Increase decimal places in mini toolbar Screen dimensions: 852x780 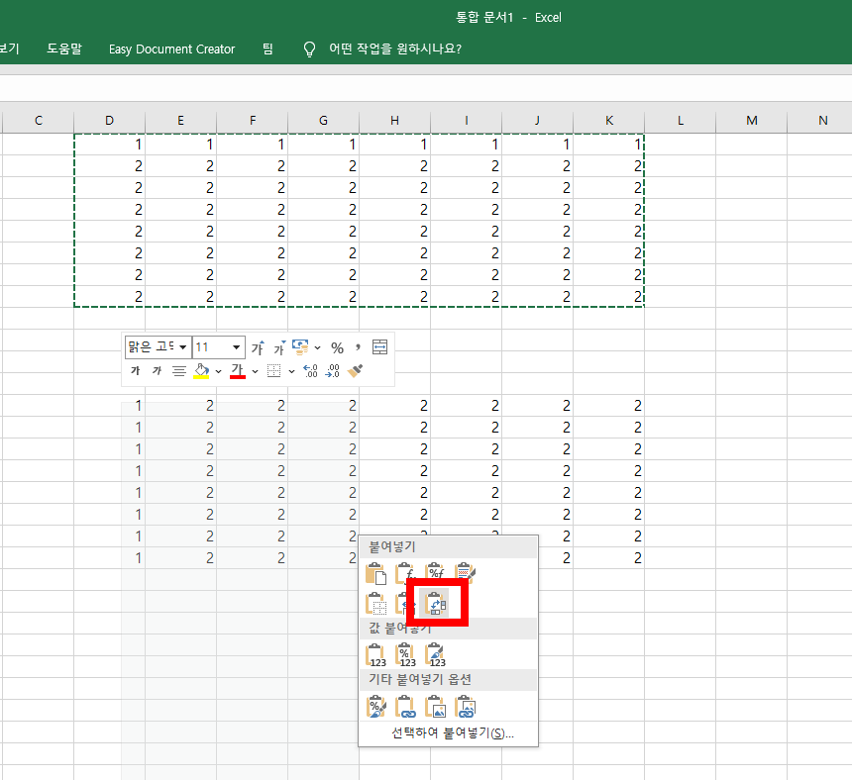(x=310, y=371)
